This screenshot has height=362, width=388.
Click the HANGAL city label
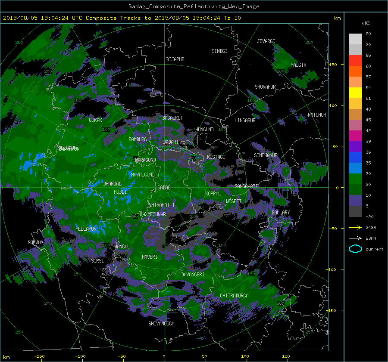(x=122, y=247)
